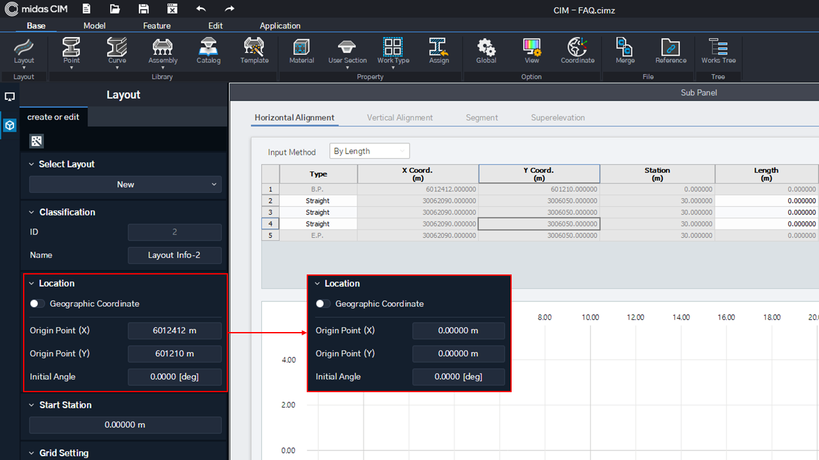This screenshot has width=819, height=460.
Task: Open the Application ribbon menu
Action: click(x=280, y=26)
